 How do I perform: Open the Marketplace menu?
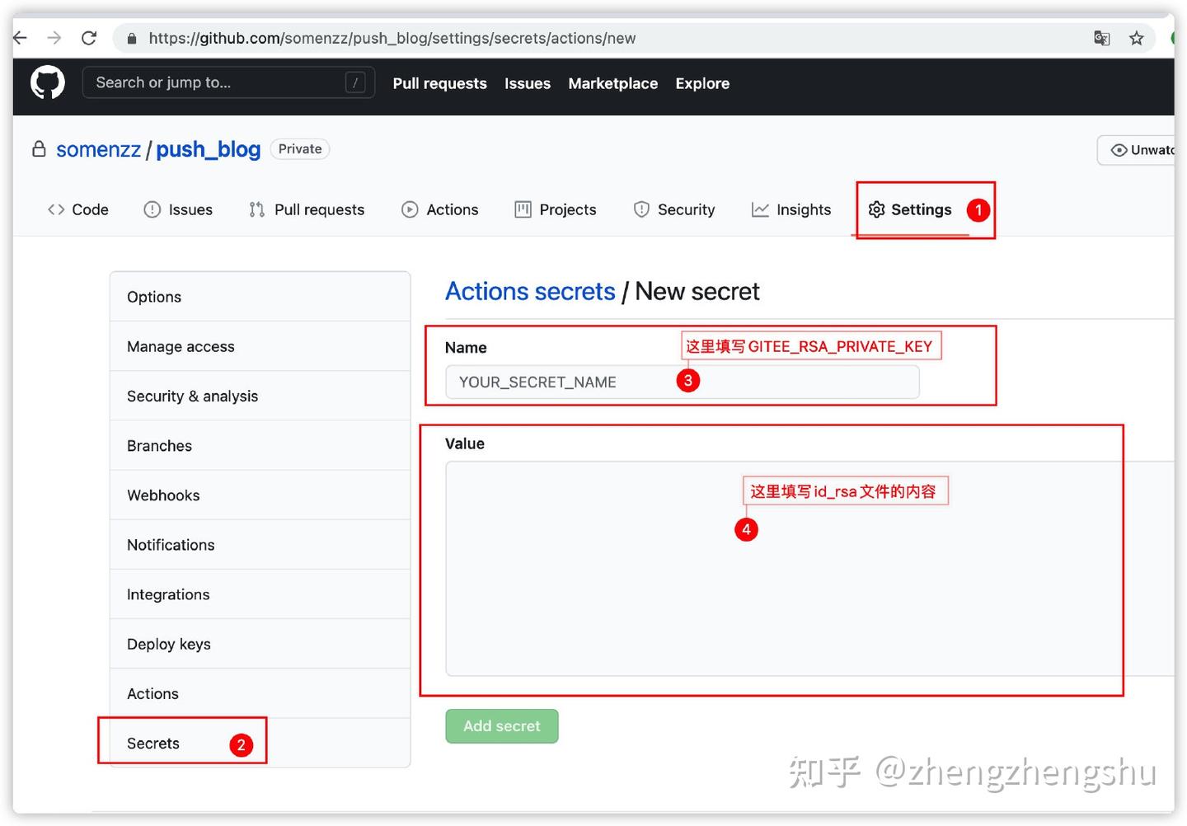tap(612, 82)
